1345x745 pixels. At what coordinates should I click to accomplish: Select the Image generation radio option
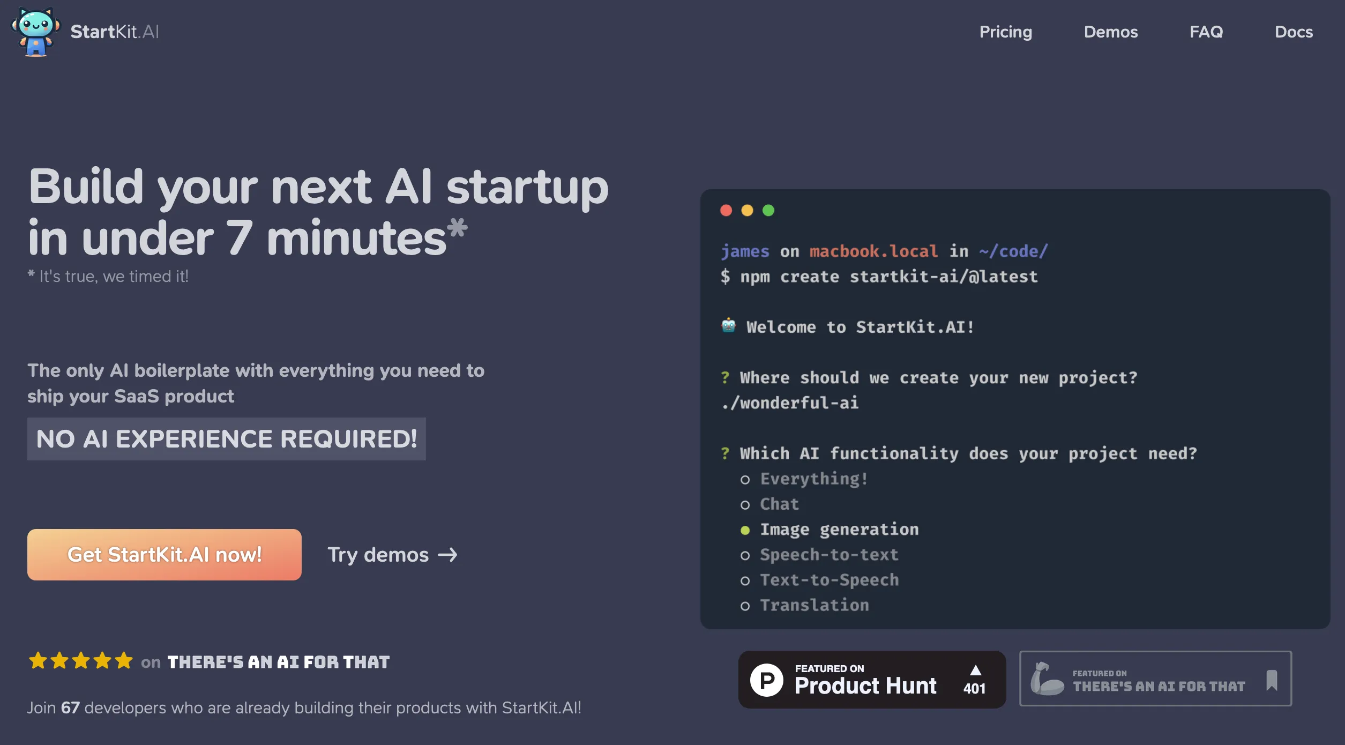(x=745, y=530)
